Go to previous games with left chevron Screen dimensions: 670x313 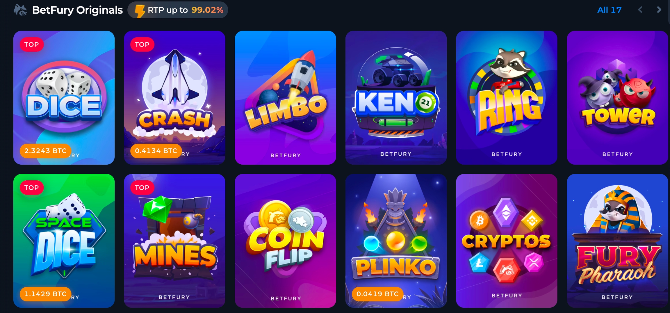pos(640,10)
